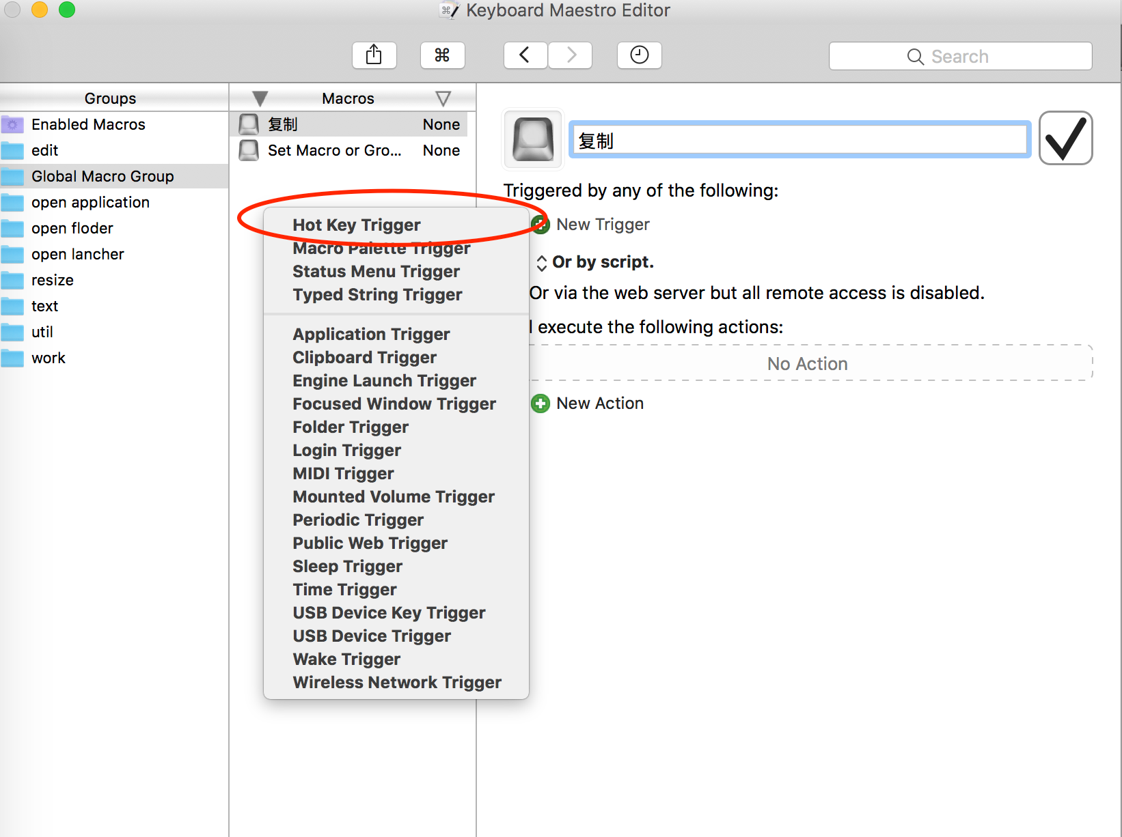The height and width of the screenshot is (837, 1122).
Task: Choose Application Trigger
Action: 396,334
